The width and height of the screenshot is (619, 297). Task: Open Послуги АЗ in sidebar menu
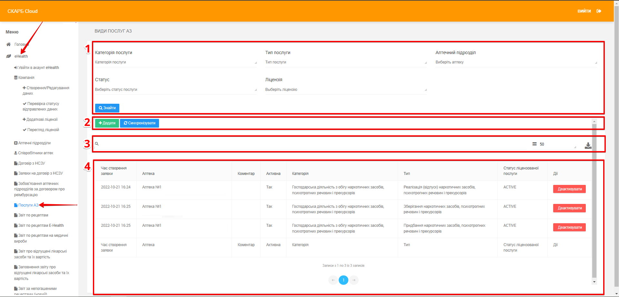coord(28,205)
